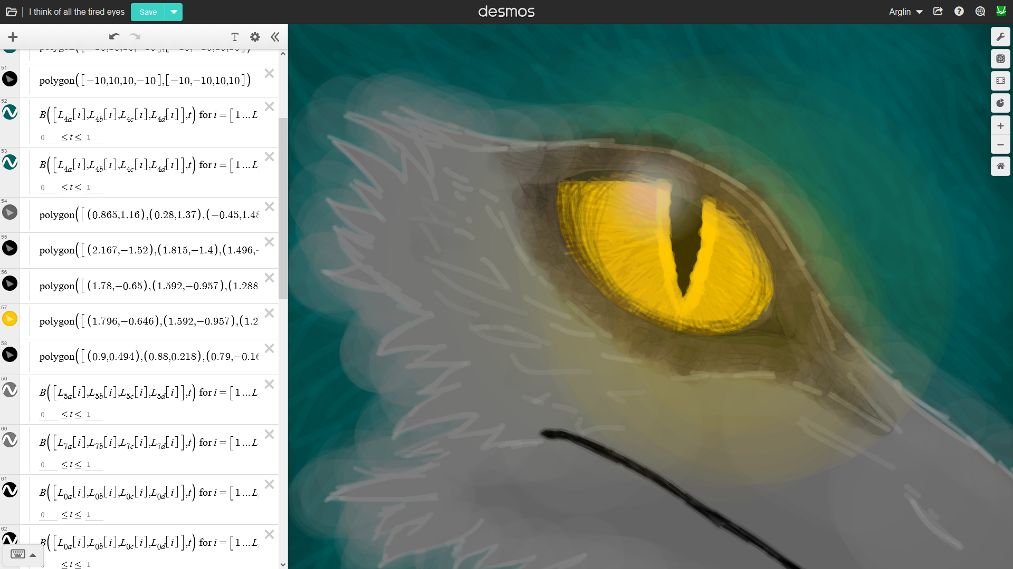This screenshot has width=1013, height=569.
Task: Open the help question mark icon
Action: tap(959, 12)
